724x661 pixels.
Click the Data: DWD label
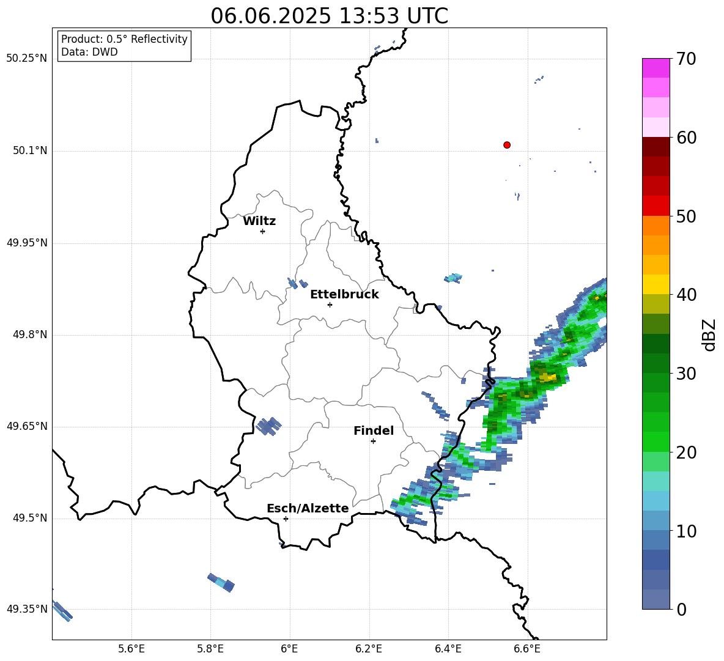[89, 52]
